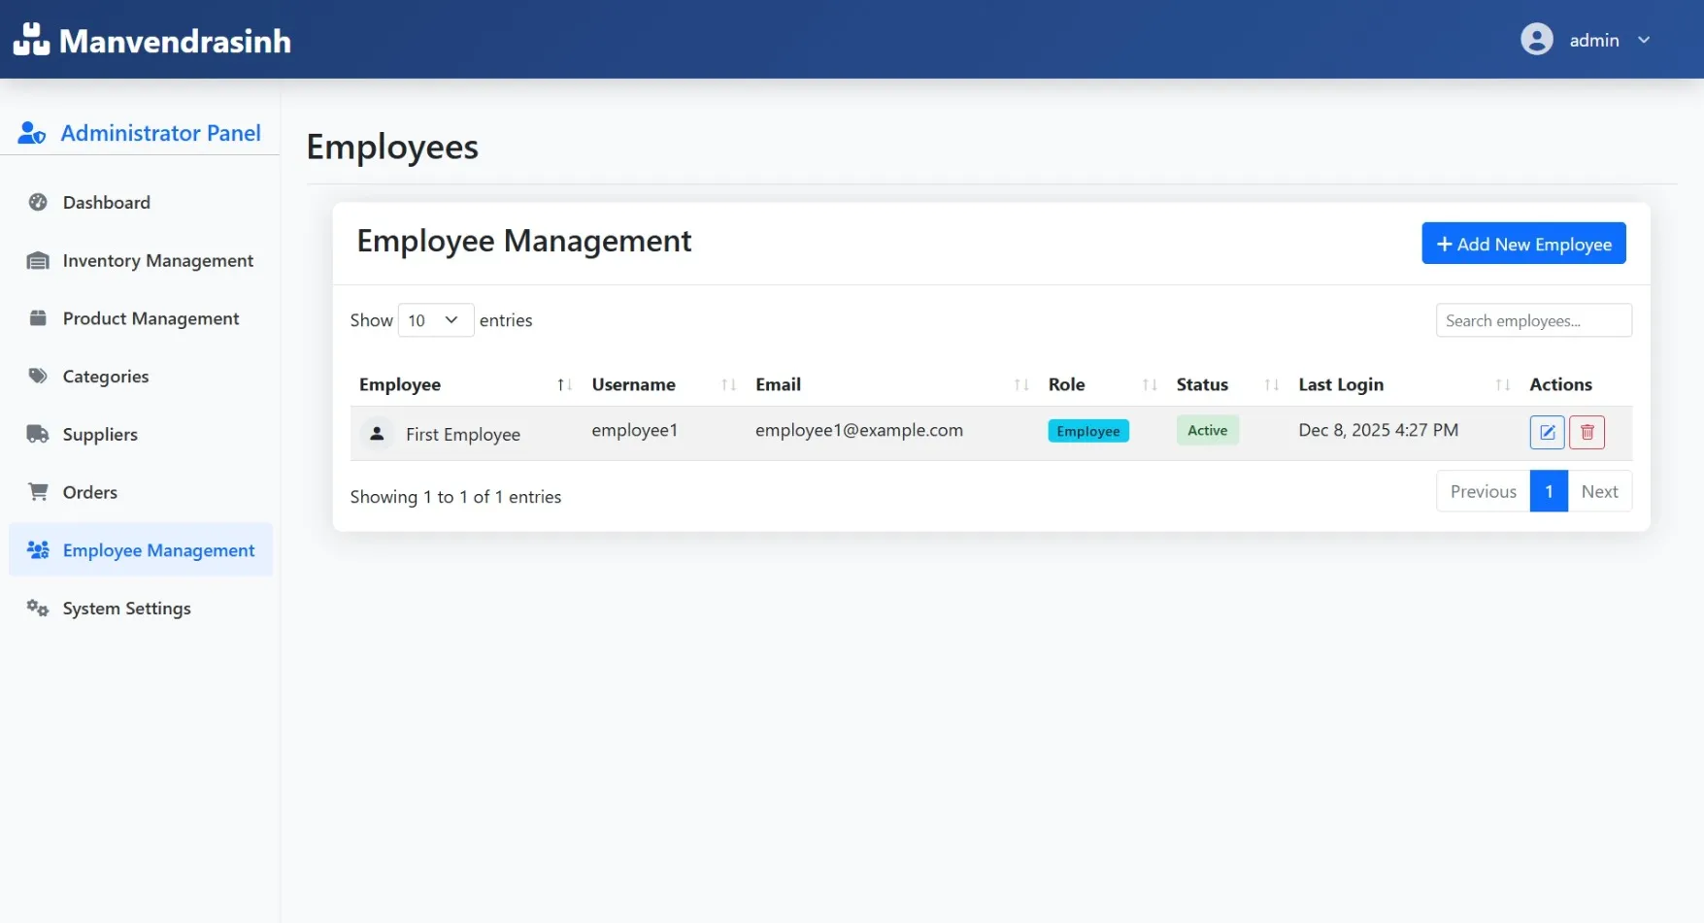Viewport: 1704px width, 923px height.
Task: Open the Dashboard from the sidebar
Action: pos(106,202)
